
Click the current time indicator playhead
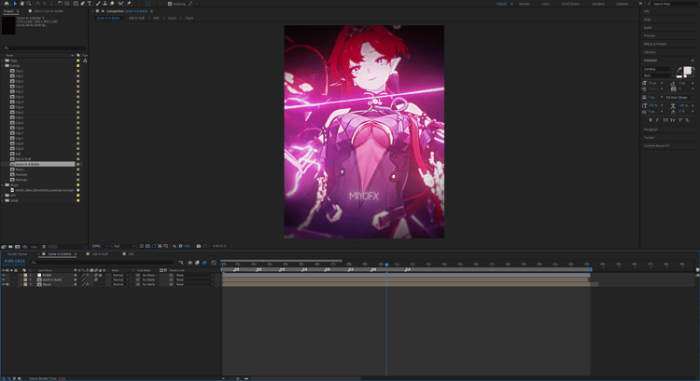[x=386, y=265]
